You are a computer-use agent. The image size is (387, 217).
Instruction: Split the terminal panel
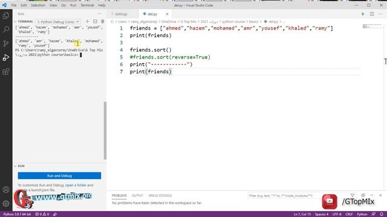pos(96,22)
